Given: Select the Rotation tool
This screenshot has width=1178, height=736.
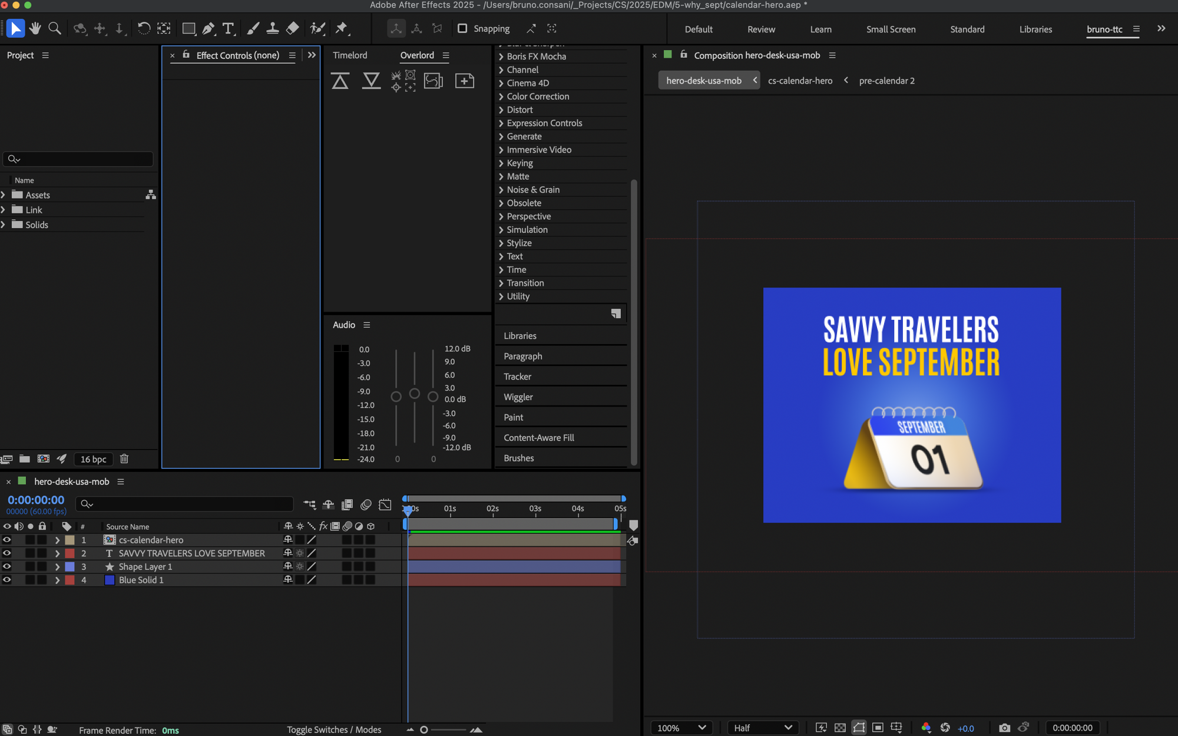Looking at the screenshot, I should (x=144, y=28).
